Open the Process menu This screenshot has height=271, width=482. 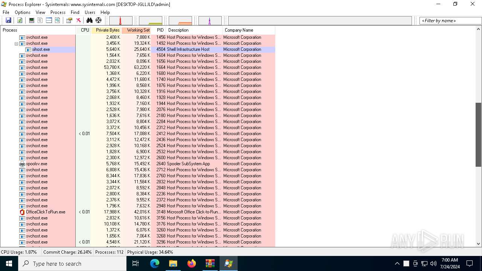point(58,12)
